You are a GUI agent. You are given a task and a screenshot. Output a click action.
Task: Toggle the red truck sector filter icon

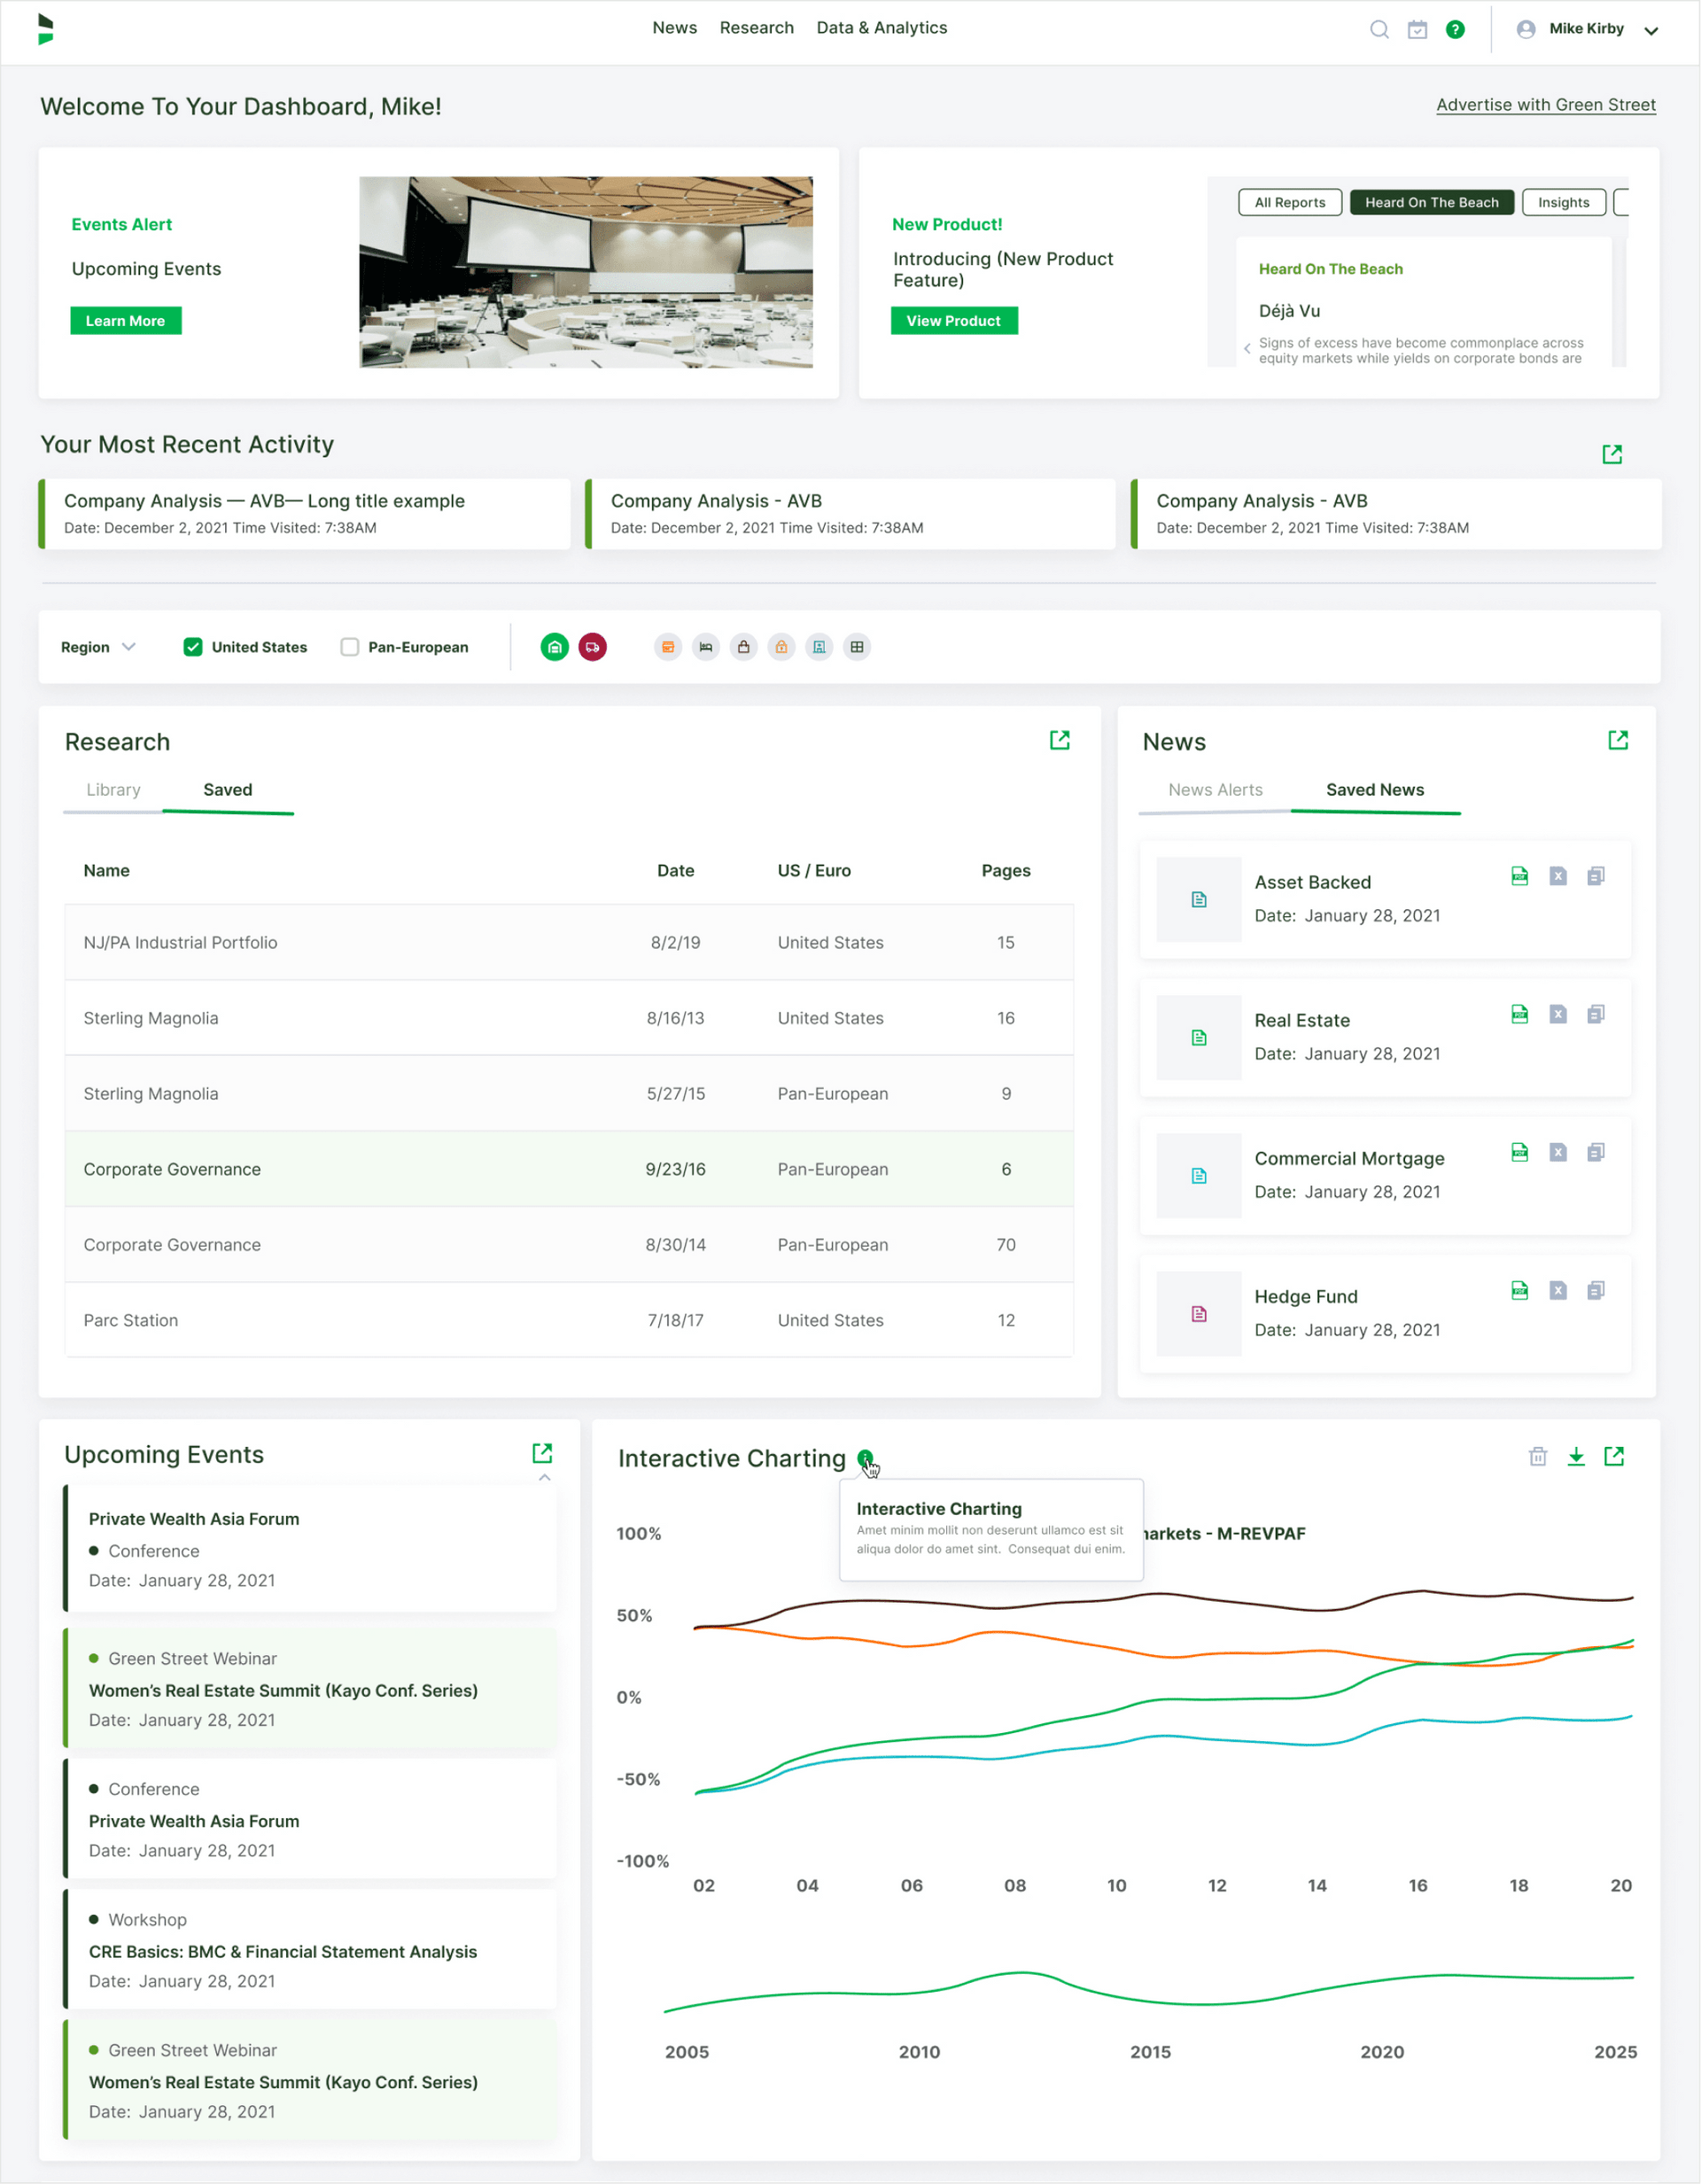[x=592, y=647]
